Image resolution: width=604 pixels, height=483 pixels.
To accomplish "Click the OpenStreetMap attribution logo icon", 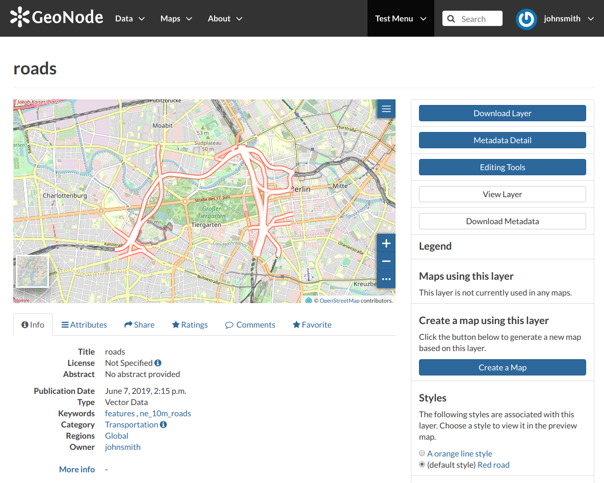I will [308, 301].
